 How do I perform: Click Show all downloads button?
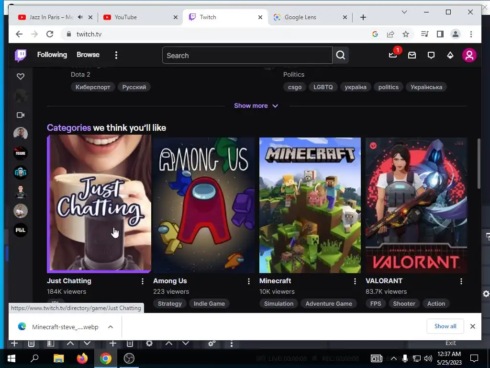pyautogui.click(x=445, y=326)
